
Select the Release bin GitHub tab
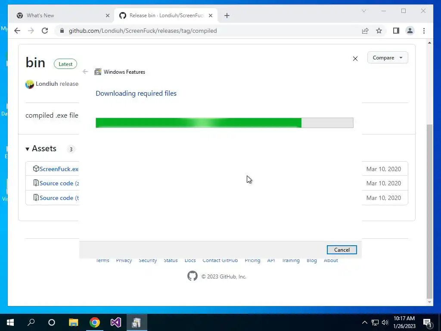tap(166, 16)
